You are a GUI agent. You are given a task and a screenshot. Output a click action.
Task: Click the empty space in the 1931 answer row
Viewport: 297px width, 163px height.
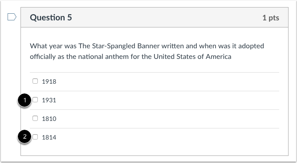pos(167,100)
